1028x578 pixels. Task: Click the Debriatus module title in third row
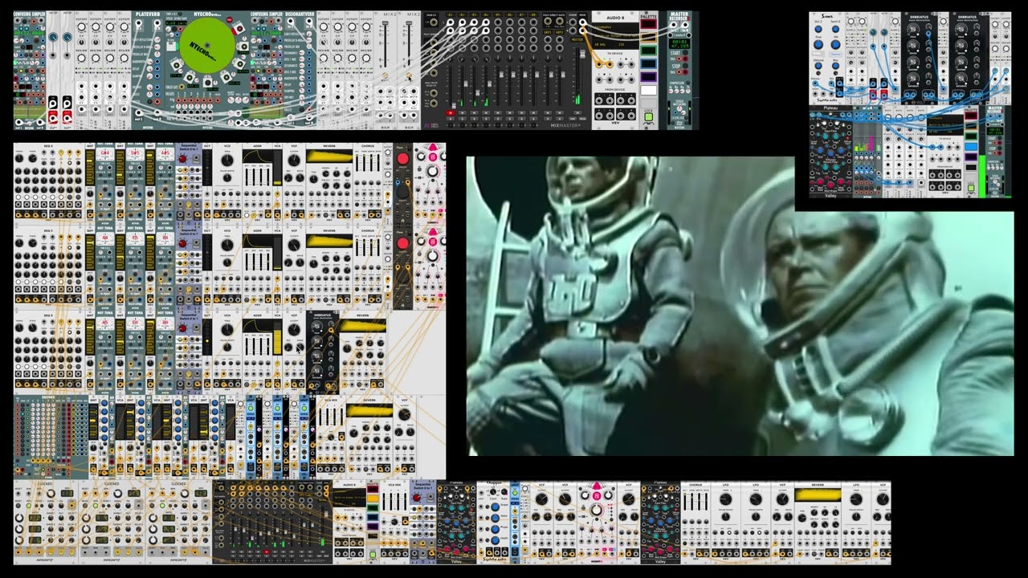tap(322, 315)
